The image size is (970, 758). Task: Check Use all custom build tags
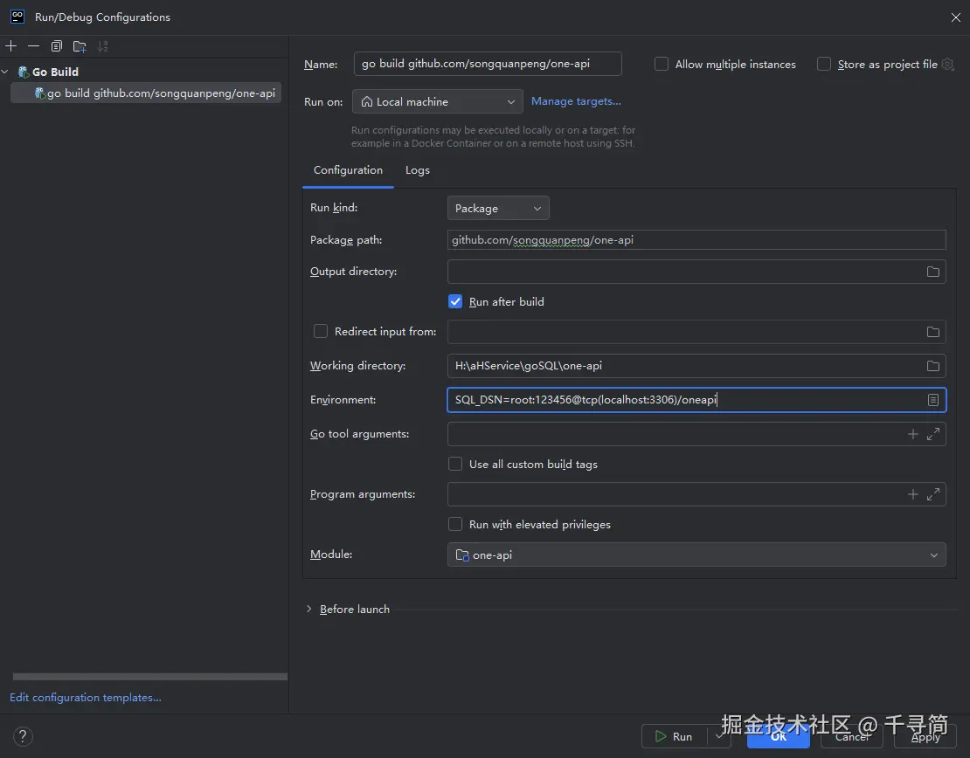455,464
